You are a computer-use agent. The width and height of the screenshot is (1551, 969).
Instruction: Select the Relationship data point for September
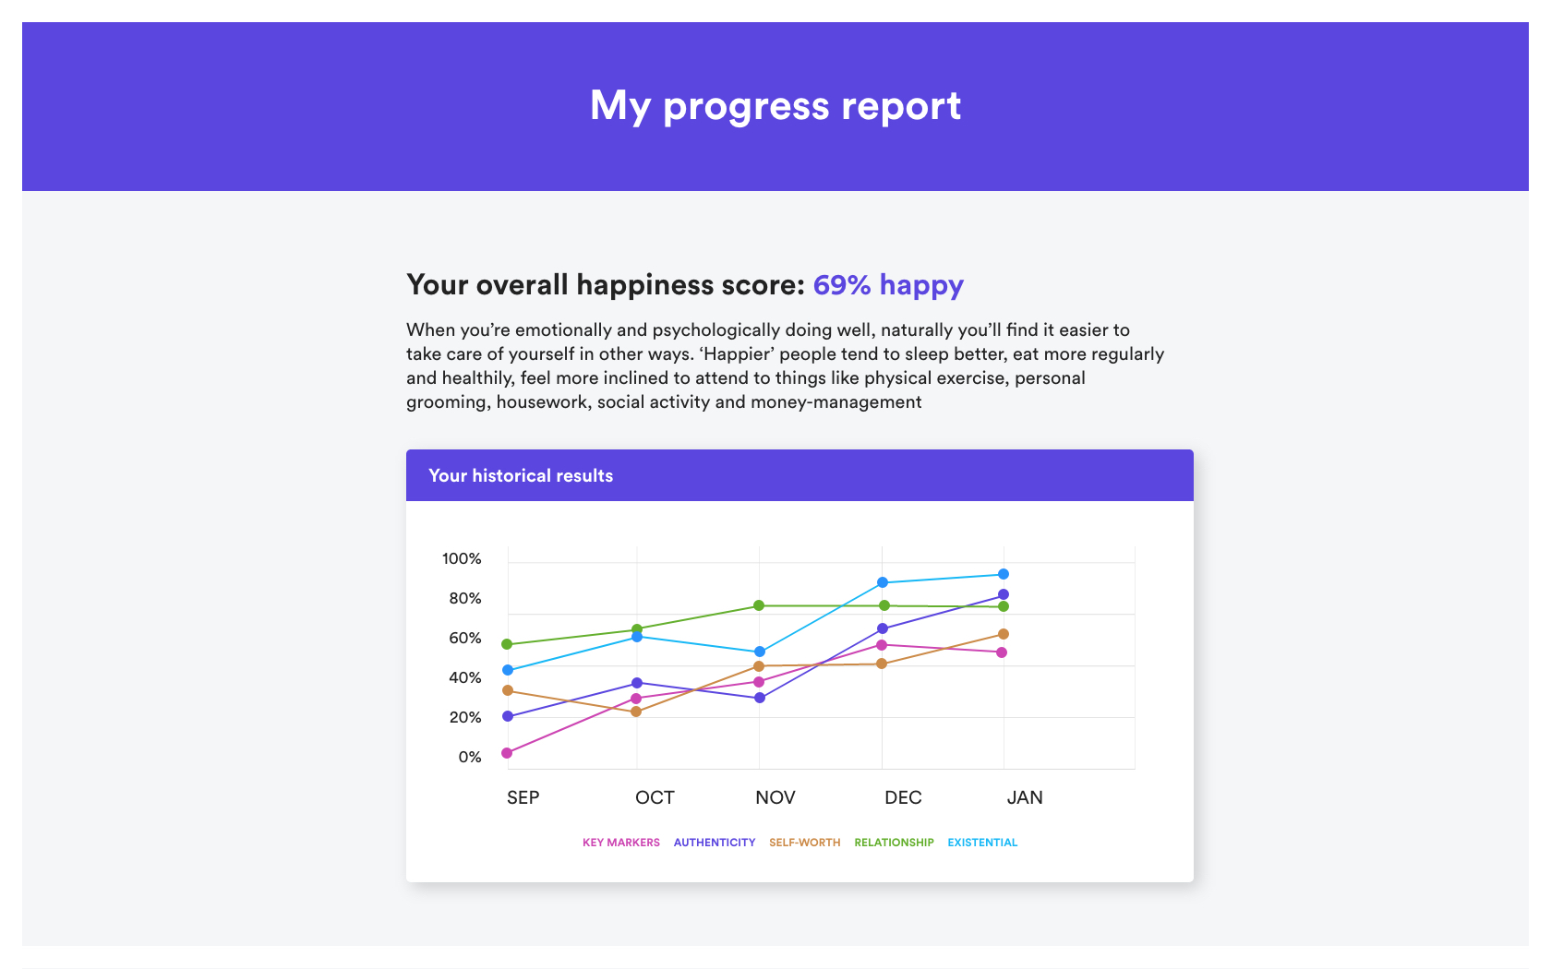tap(507, 644)
